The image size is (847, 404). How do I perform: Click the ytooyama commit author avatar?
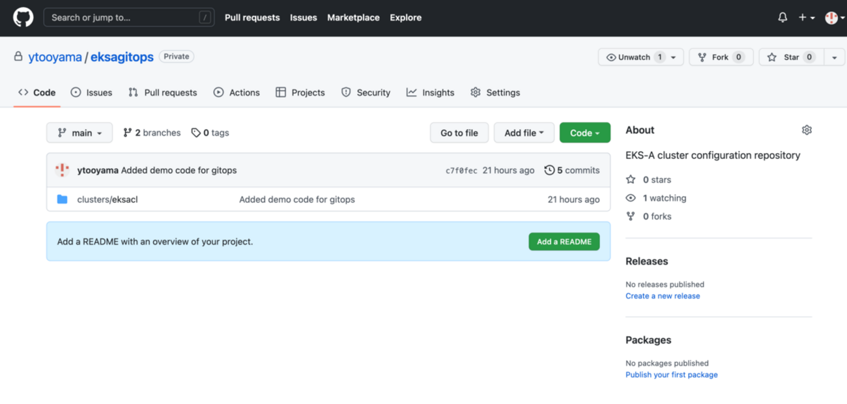63,170
